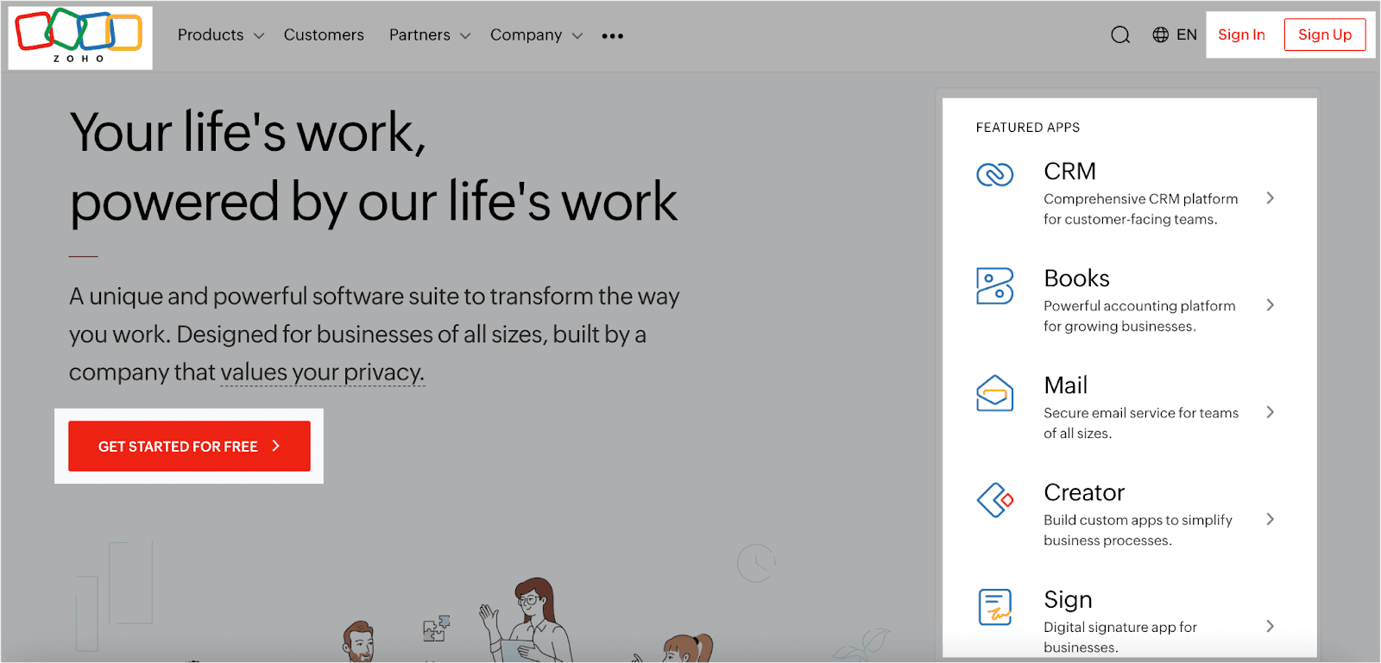Click the globe language icon
The image size is (1381, 663).
tap(1161, 34)
